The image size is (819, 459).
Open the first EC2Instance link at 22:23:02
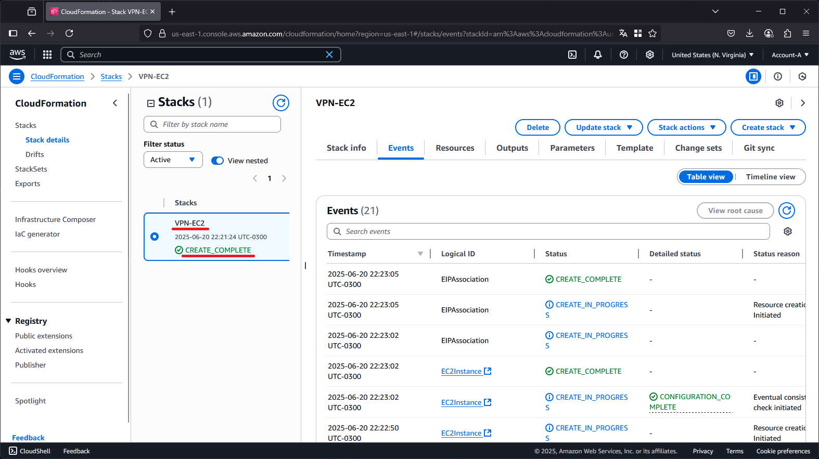pyautogui.click(x=466, y=371)
